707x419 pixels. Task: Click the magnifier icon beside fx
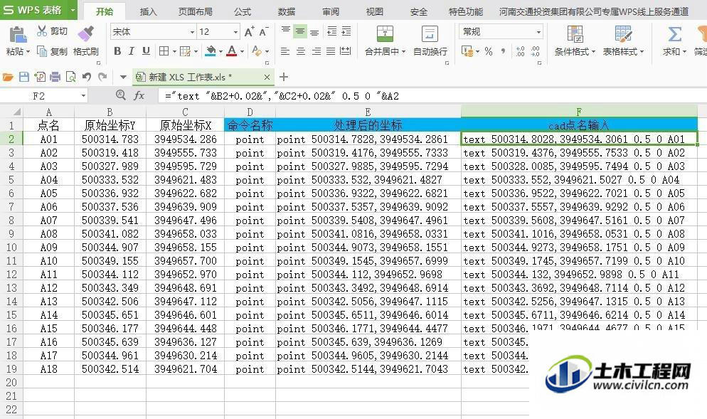[120, 95]
